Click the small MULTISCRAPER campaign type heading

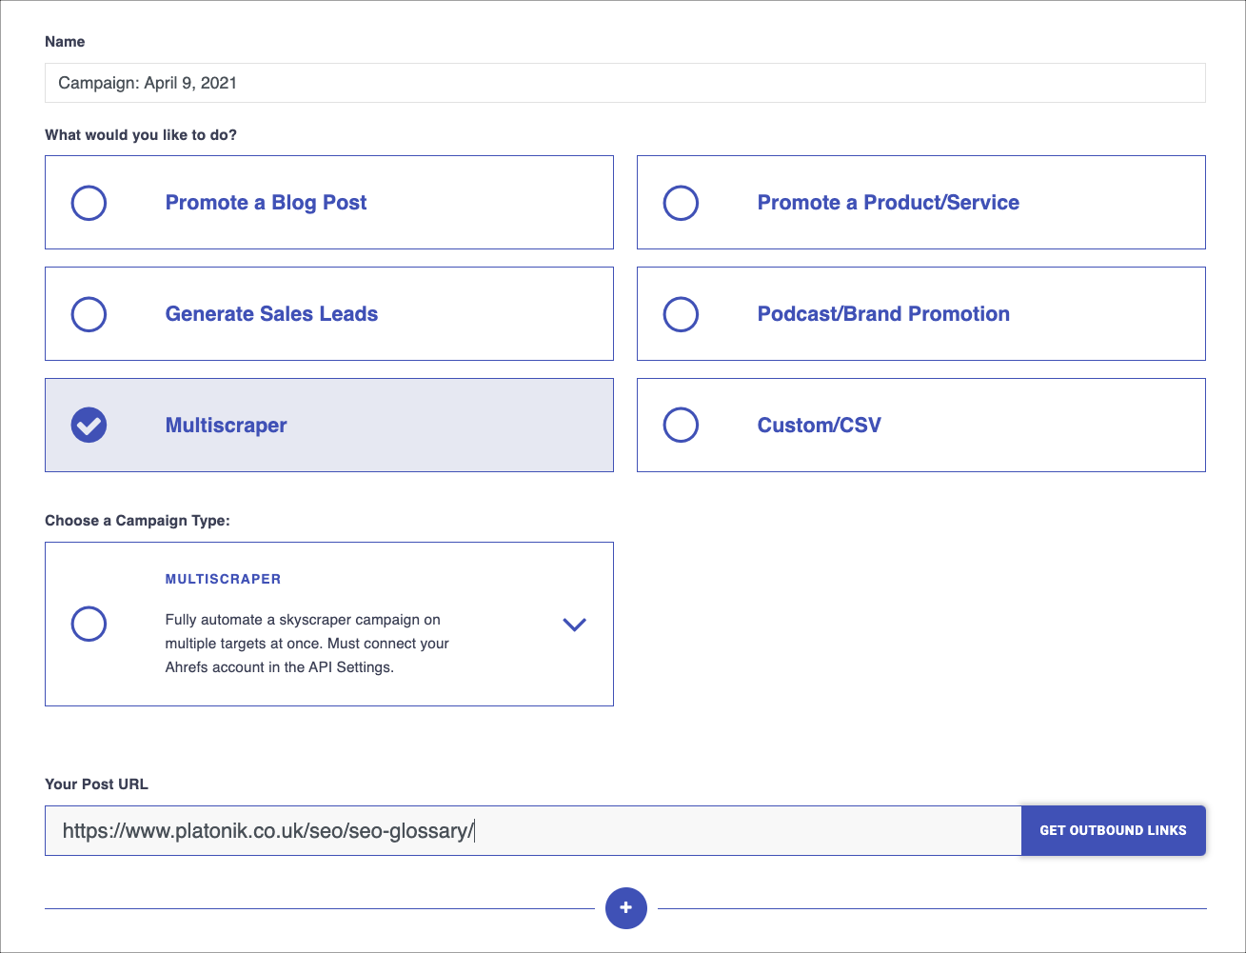pos(223,579)
